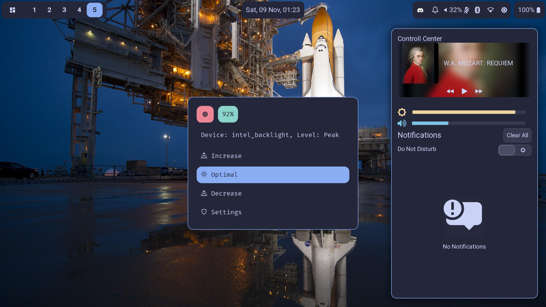The image size is (546, 307).
Task: Adjust the yellow brightness slider
Action: pyautogui.click(x=468, y=112)
